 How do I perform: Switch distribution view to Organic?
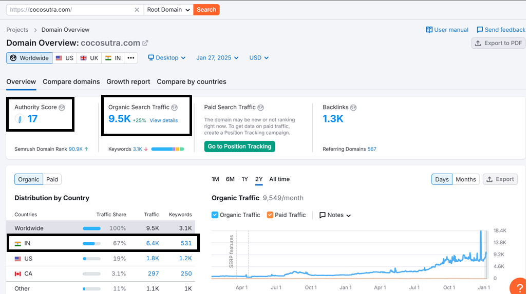29,179
